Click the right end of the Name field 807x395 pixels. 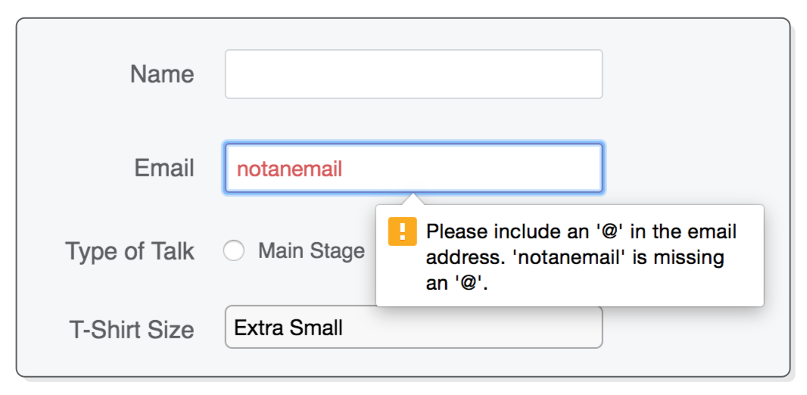click(590, 74)
